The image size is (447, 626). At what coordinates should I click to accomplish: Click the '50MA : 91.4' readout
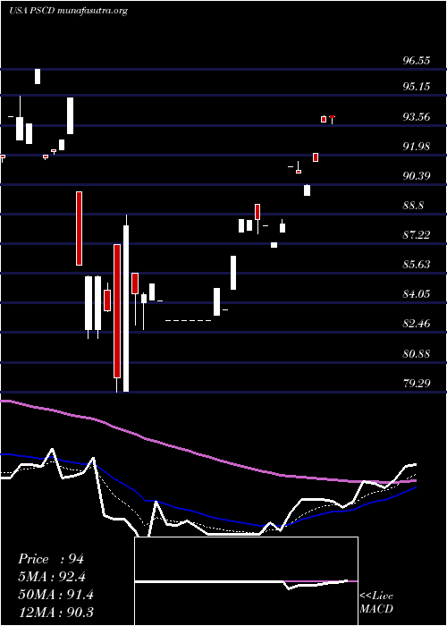(x=55, y=595)
